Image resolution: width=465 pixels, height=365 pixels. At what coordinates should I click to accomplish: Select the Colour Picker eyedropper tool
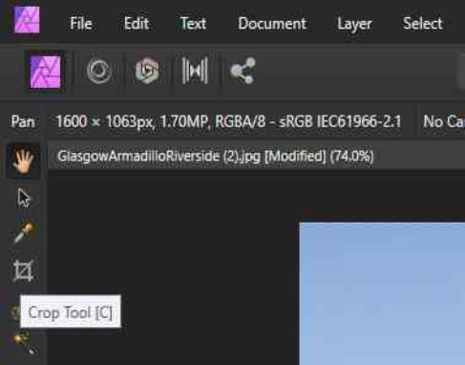coord(23,233)
